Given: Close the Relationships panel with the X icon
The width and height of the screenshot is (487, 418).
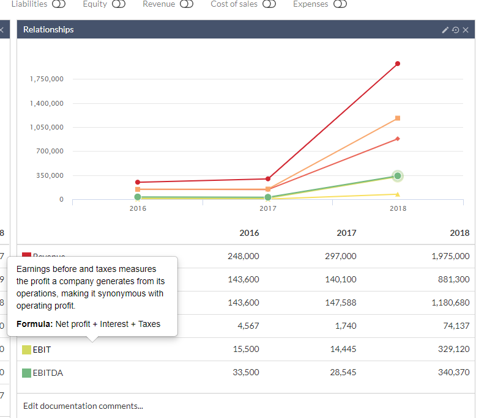Looking at the screenshot, I should coord(466,30).
